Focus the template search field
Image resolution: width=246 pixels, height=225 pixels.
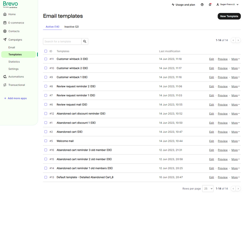coord(62,41)
